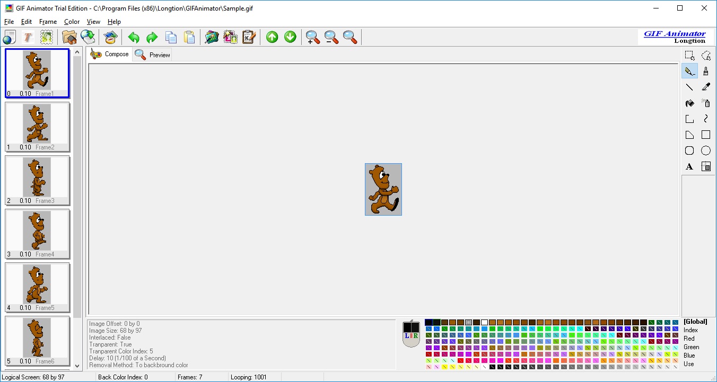
Task: Select the Ellipse shape tool
Action: pos(706,150)
